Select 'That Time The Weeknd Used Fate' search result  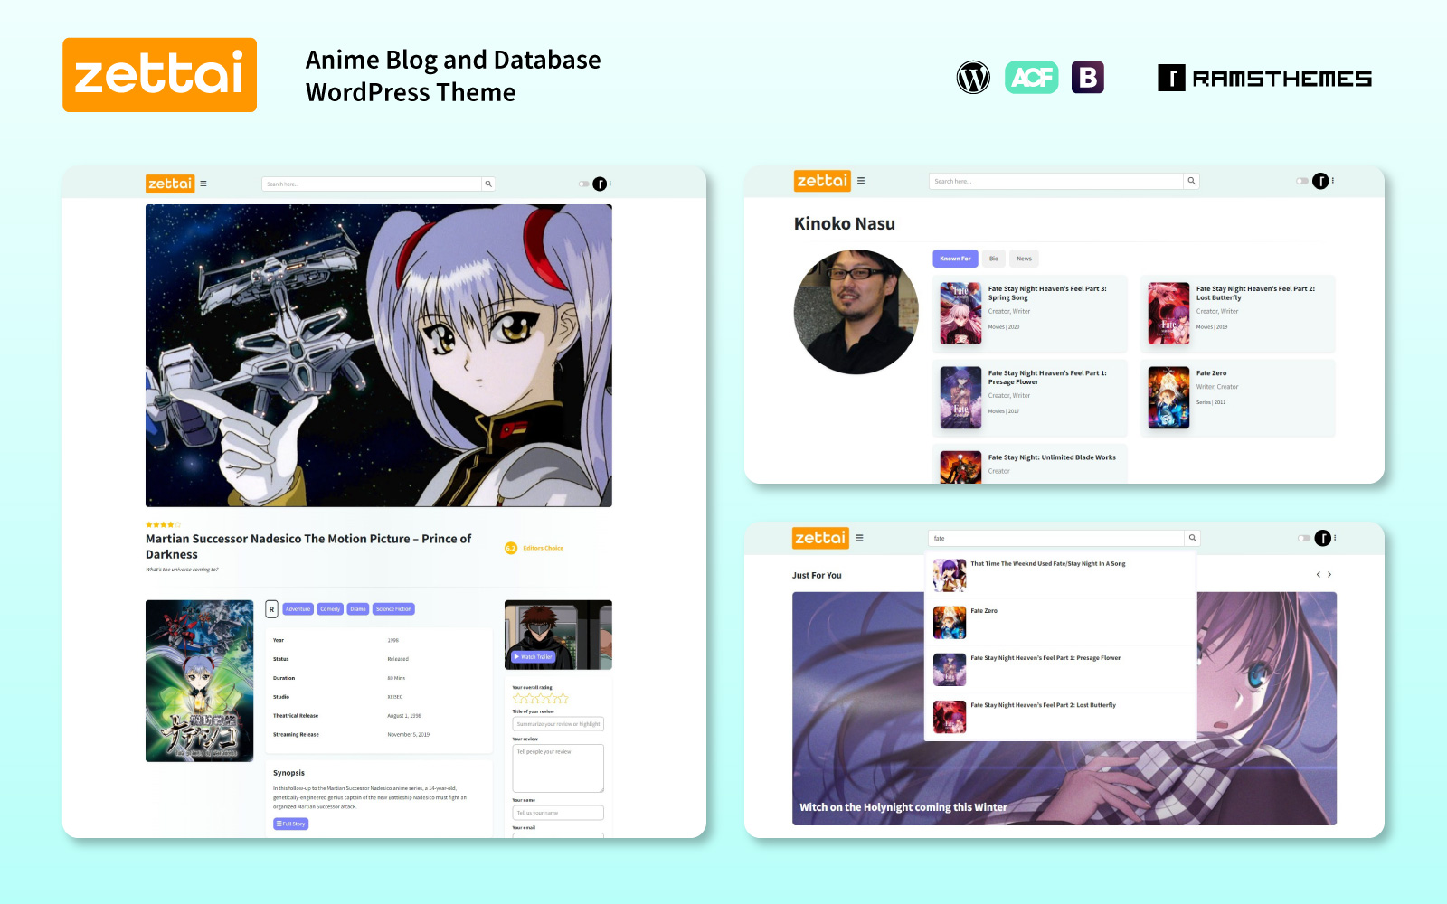(1060, 575)
